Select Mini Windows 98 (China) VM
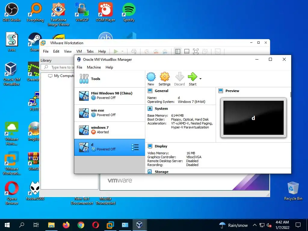The height and width of the screenshot is (231, 308). (109, 96)
